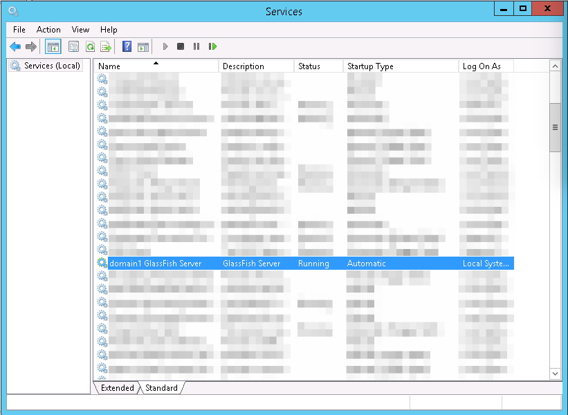
Task: Switch to the Standard tab
Action: [x=161, y=388]
